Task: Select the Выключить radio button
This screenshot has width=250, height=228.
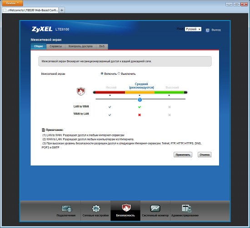Action: [119, 73]
